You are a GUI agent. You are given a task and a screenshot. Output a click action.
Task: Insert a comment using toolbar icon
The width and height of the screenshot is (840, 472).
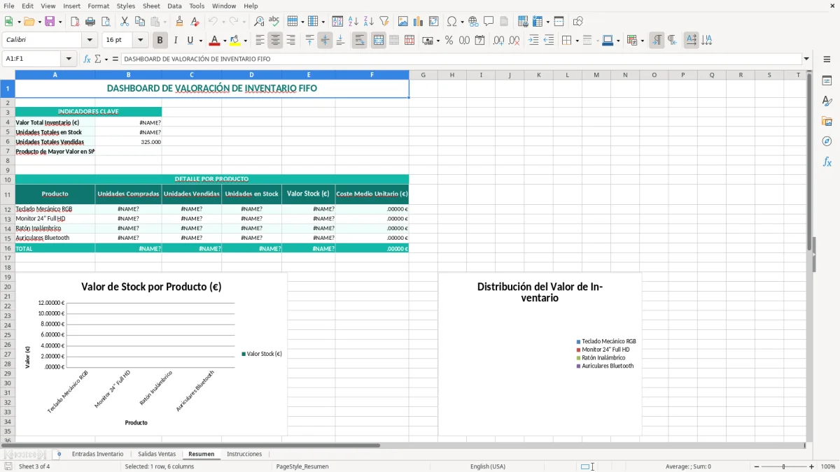pyautogui.click(x=489, y=22)
